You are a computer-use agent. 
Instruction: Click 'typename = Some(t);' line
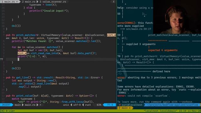(x=43, y=5)
